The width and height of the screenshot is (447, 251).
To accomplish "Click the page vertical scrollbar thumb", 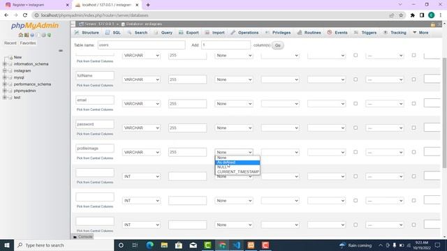I will click(x=444, y=112).
